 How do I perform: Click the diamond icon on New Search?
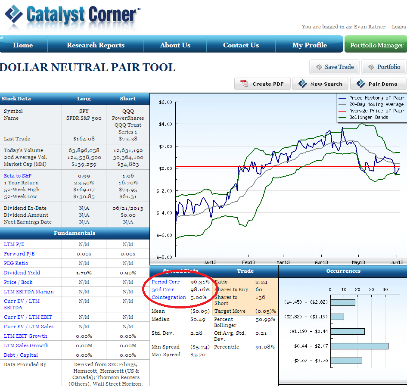coord(302,84)
